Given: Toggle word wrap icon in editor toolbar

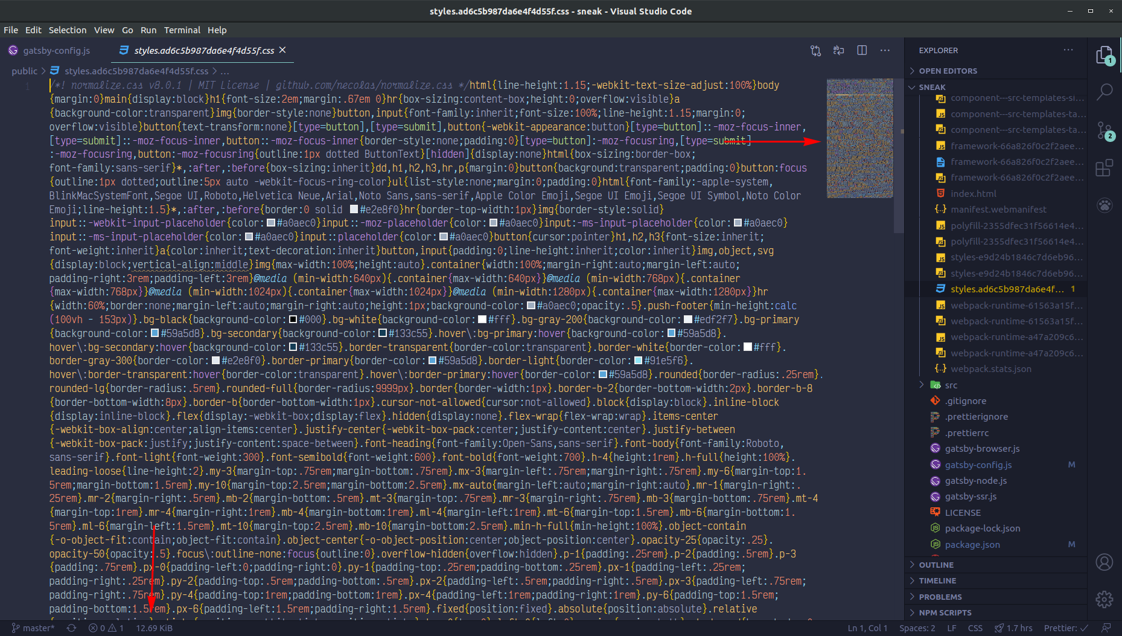Looking at the screenshot, I should tap(838, 51).
